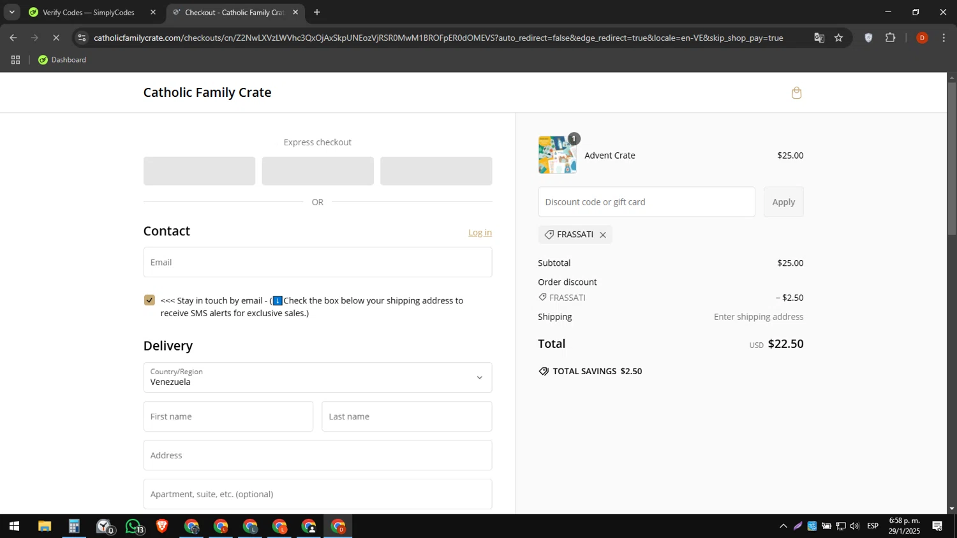Go back to the previous page
This screenshot has width=957, height=538.
pyautogui.click(x=13, y=38)
